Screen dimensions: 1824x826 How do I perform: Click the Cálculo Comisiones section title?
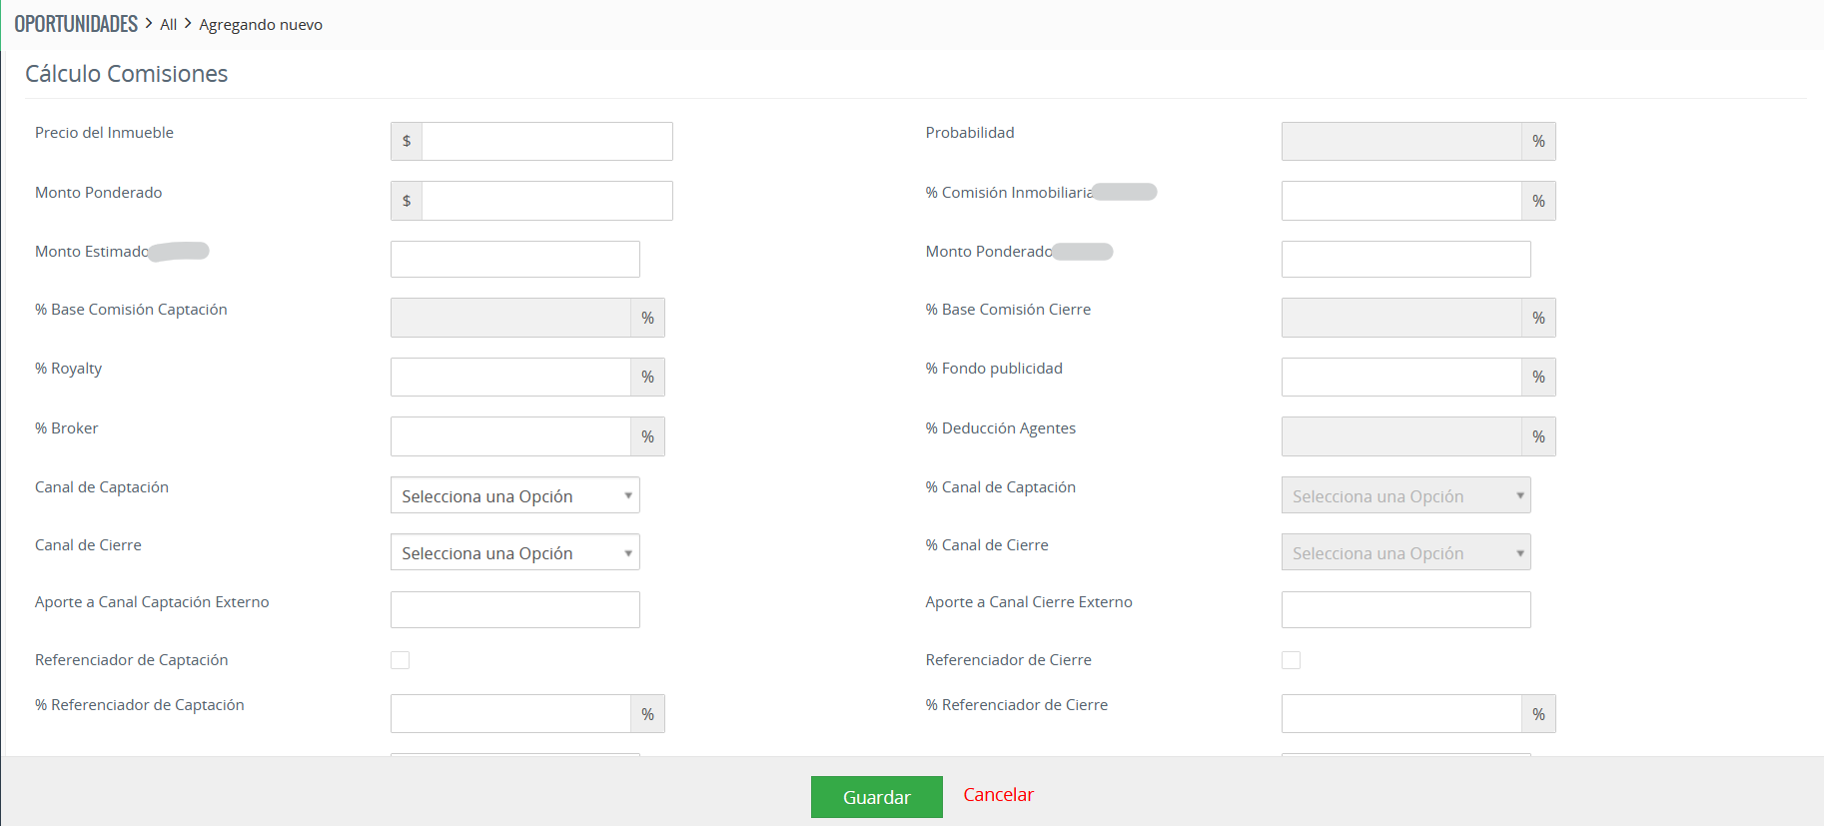pos(127,74)
